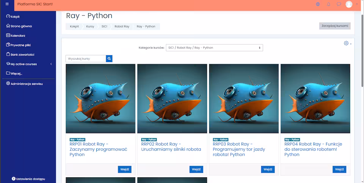Open notifications bell
The height and width of the screenshot is (183, 364).
(328, 4)
